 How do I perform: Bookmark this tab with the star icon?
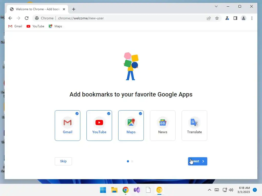[x=217, y=18]
